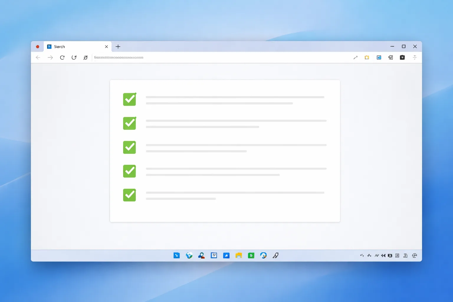Click the black square extension icon in the toolbar
Screen dimensions: 453x302
(x=402, y=58)
